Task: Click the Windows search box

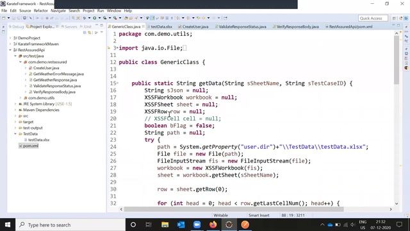Action: click(70, 225)
